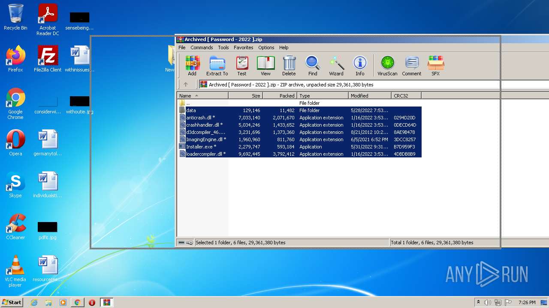Screen dimensions: 549x308
Task: Open Google Chrome desktop shortcut
Action: pos(15,104)
